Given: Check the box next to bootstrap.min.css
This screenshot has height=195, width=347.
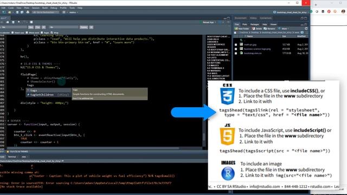Looking at the screenshot, I should click(x=236, y=53).
